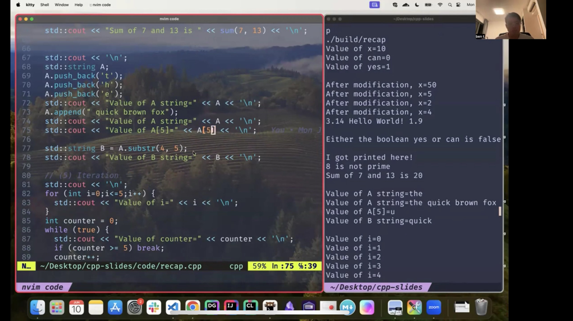Image resolution: width=573 pixels, height=321 pixels.
Task: Click '3.14 Hello World! 1.9' output line
Action: click(x=374, y=121)
